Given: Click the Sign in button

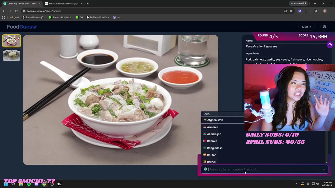Looking at the screenshot, I should (306, 27).
